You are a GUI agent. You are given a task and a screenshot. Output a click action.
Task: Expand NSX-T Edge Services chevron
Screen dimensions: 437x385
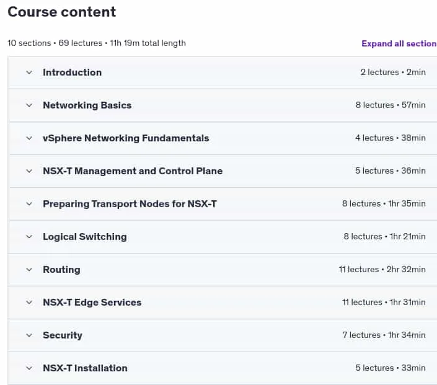pyautogui.click(x=29, y=303)
